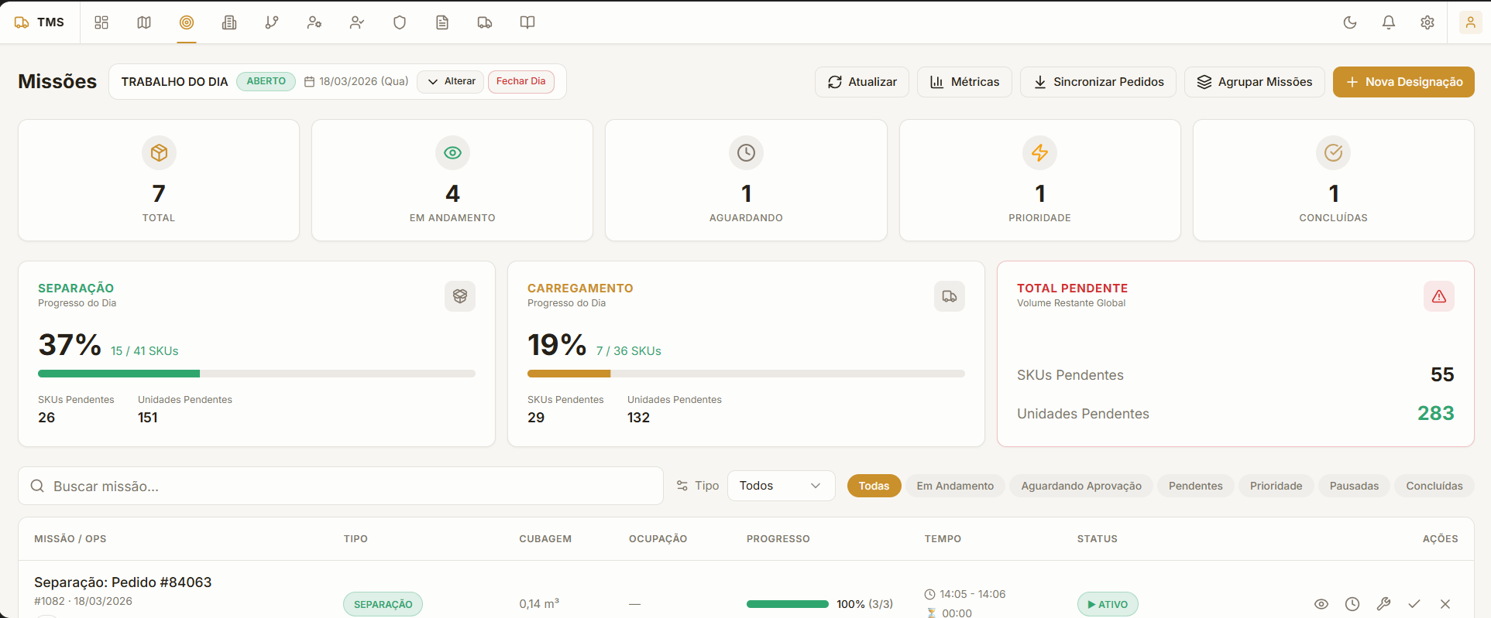Click the wrench icon for Pedido #84063
The image size is (1491, 618).
coord(1383,604)
